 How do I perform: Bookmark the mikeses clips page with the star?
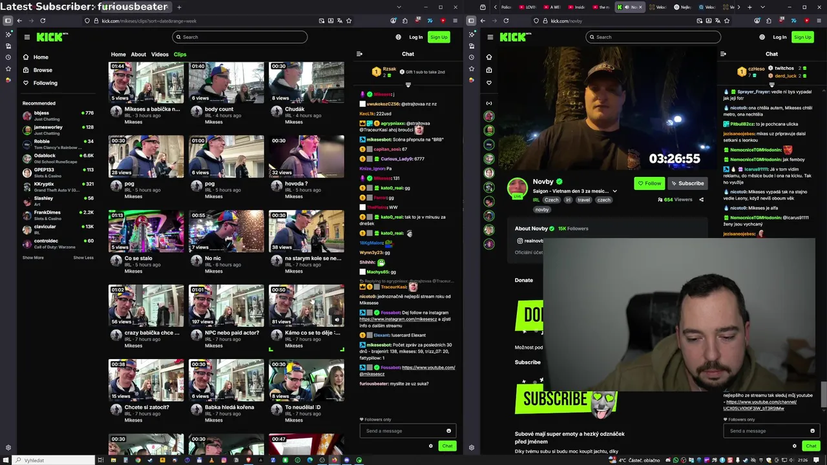tap(349, 21)
